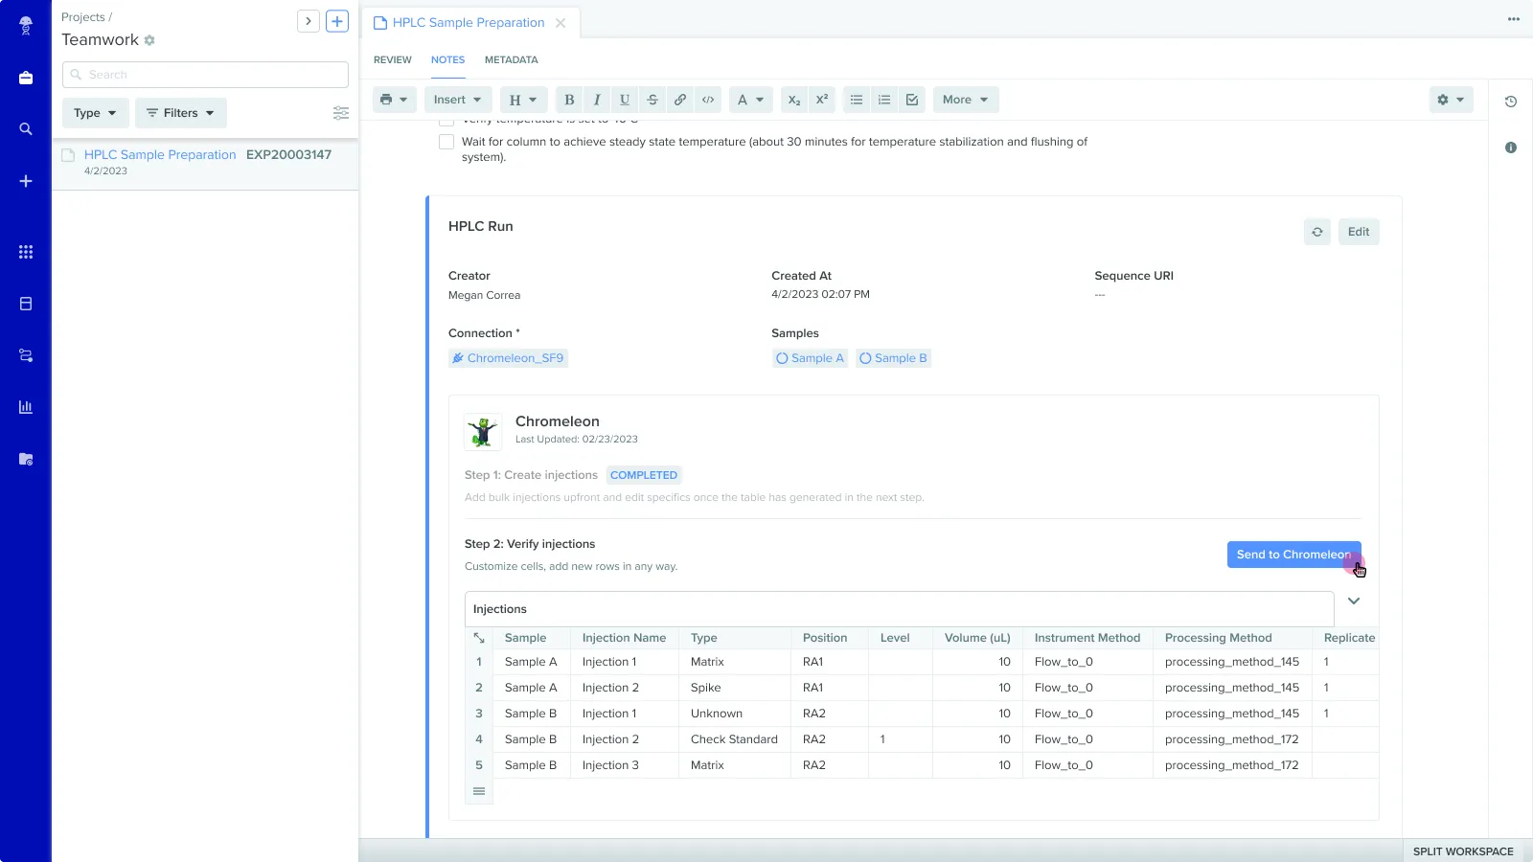Insert a checklist from the toolbar
Viewport: 1533px width, 862px height.
click(912, 100)
